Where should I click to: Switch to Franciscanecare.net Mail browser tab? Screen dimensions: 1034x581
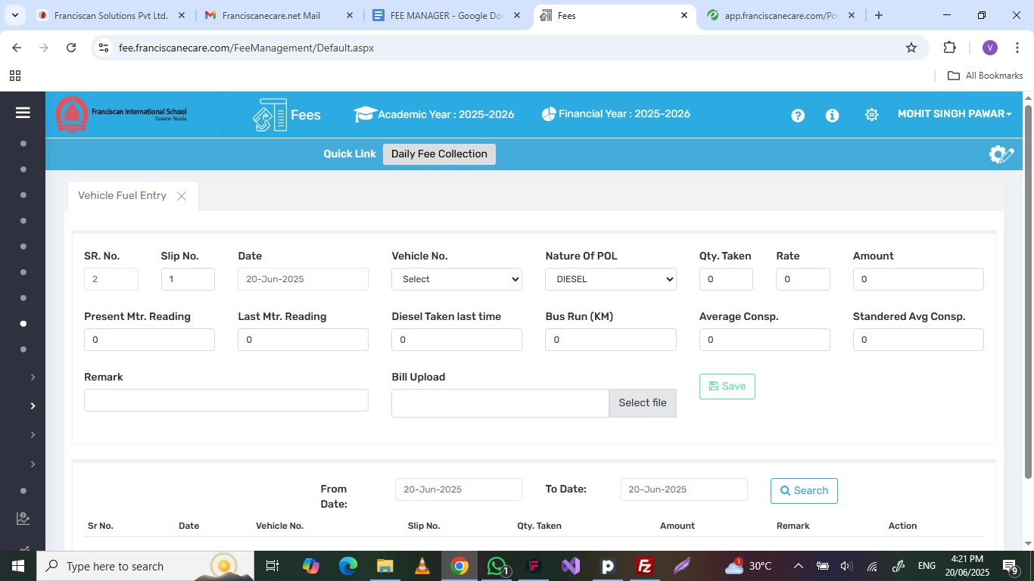click(279, 15)
